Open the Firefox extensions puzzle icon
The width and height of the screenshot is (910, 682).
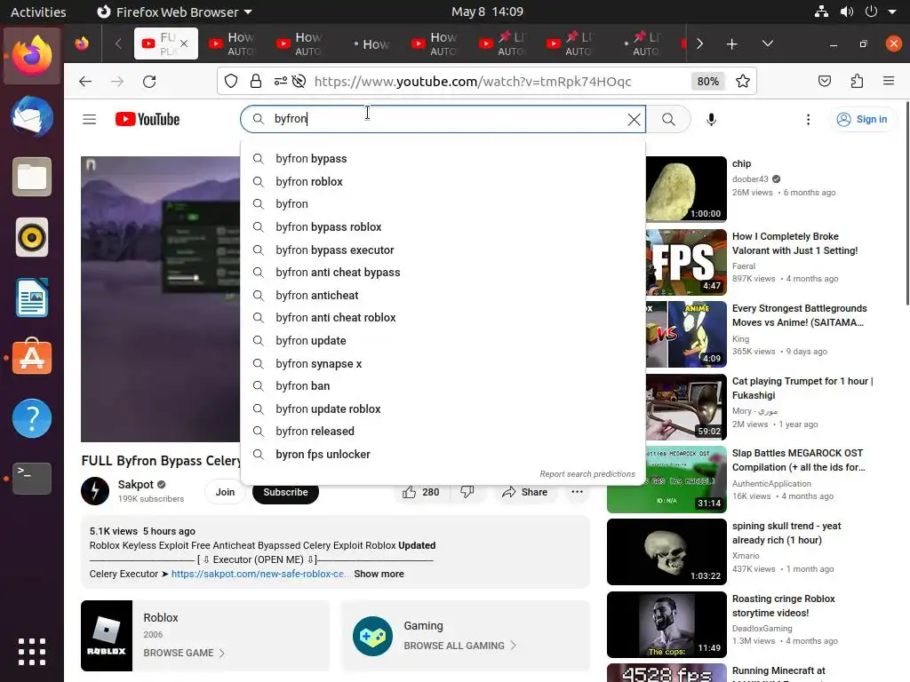857,81
